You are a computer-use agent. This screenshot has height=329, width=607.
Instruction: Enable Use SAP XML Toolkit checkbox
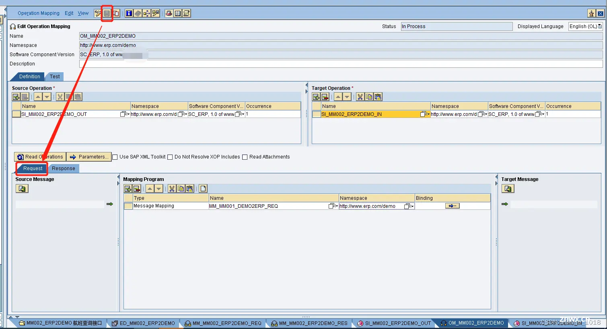(115, 157)
